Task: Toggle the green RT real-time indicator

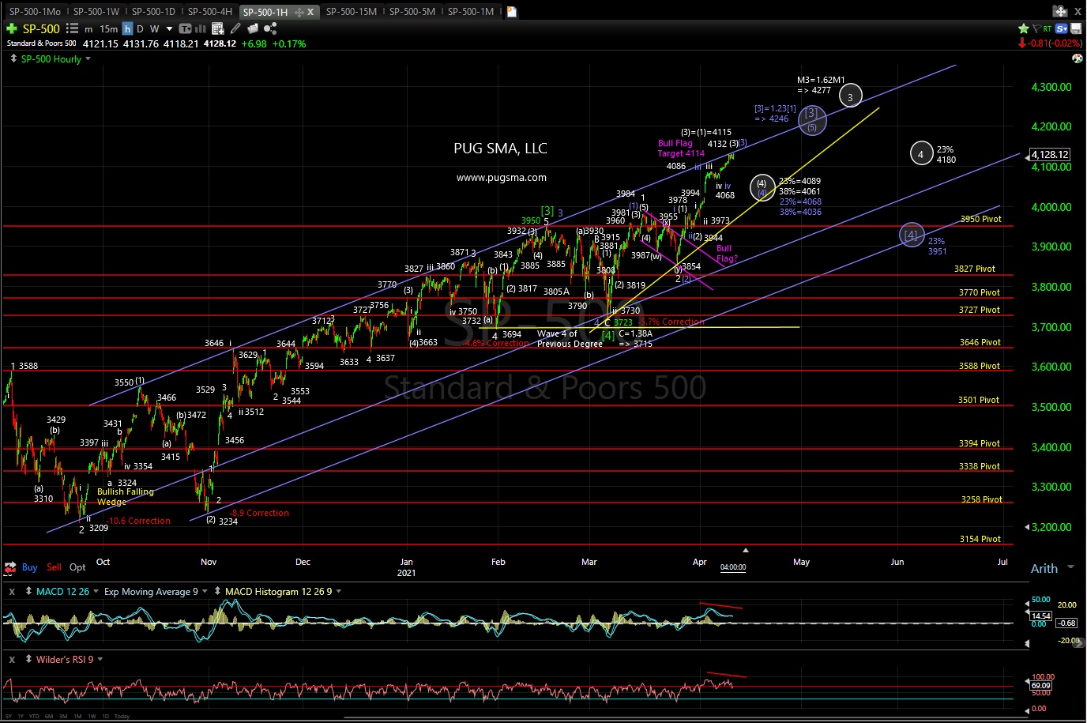Action: click(x=1048, y=28)
